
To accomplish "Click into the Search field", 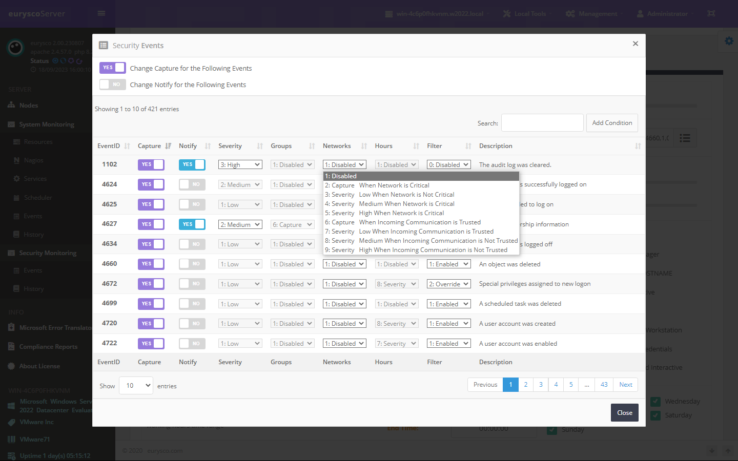I will point(542,123).
